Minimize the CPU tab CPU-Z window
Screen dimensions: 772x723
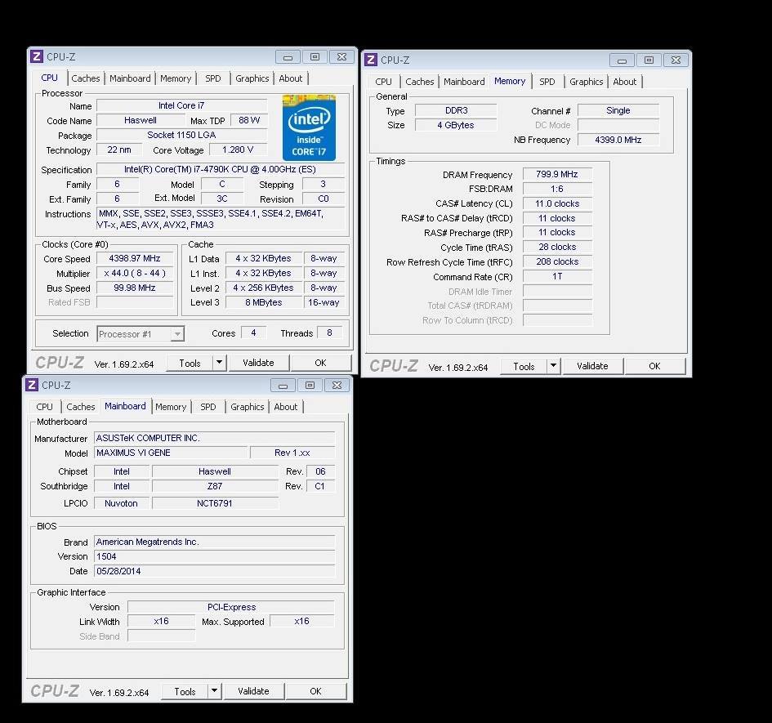click(x=288, y=57)
